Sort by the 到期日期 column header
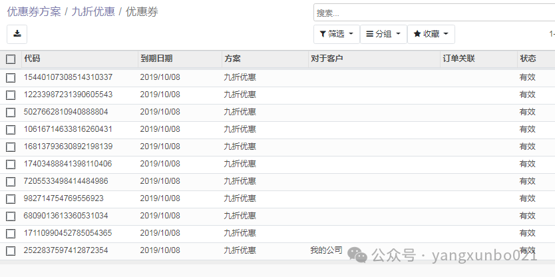This screenshot has height=277, width=555. (x=180, y=59)
